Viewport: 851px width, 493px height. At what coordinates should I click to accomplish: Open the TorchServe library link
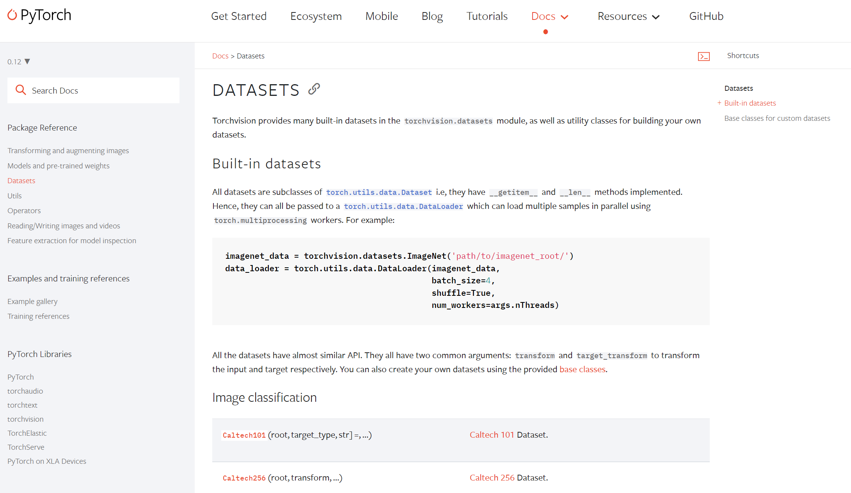pos(26,447)
